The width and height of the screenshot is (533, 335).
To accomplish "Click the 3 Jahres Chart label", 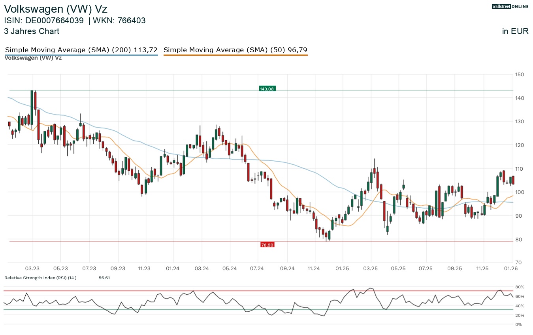I will 32,31.
